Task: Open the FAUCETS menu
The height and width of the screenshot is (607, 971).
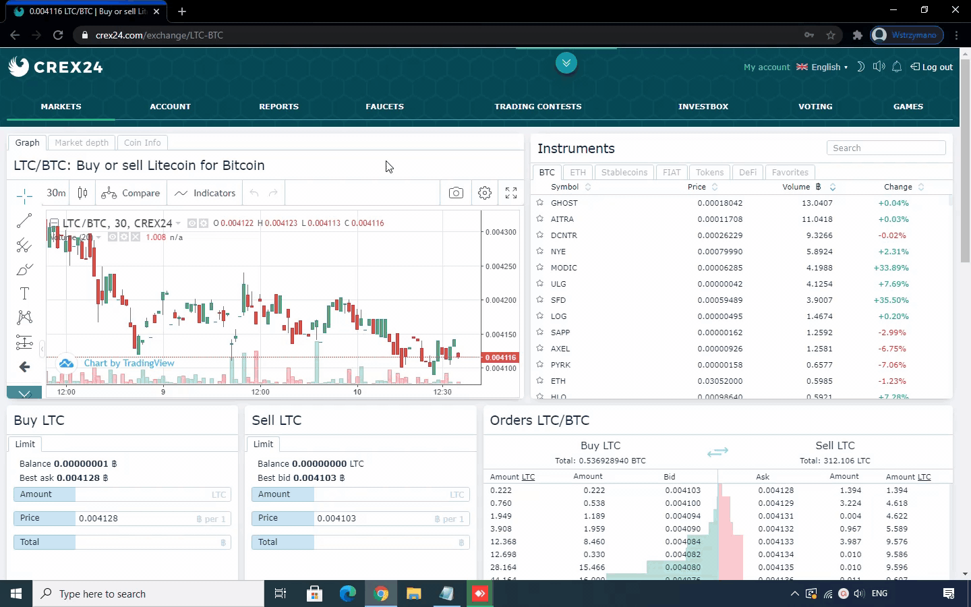Action: [384, 107]
